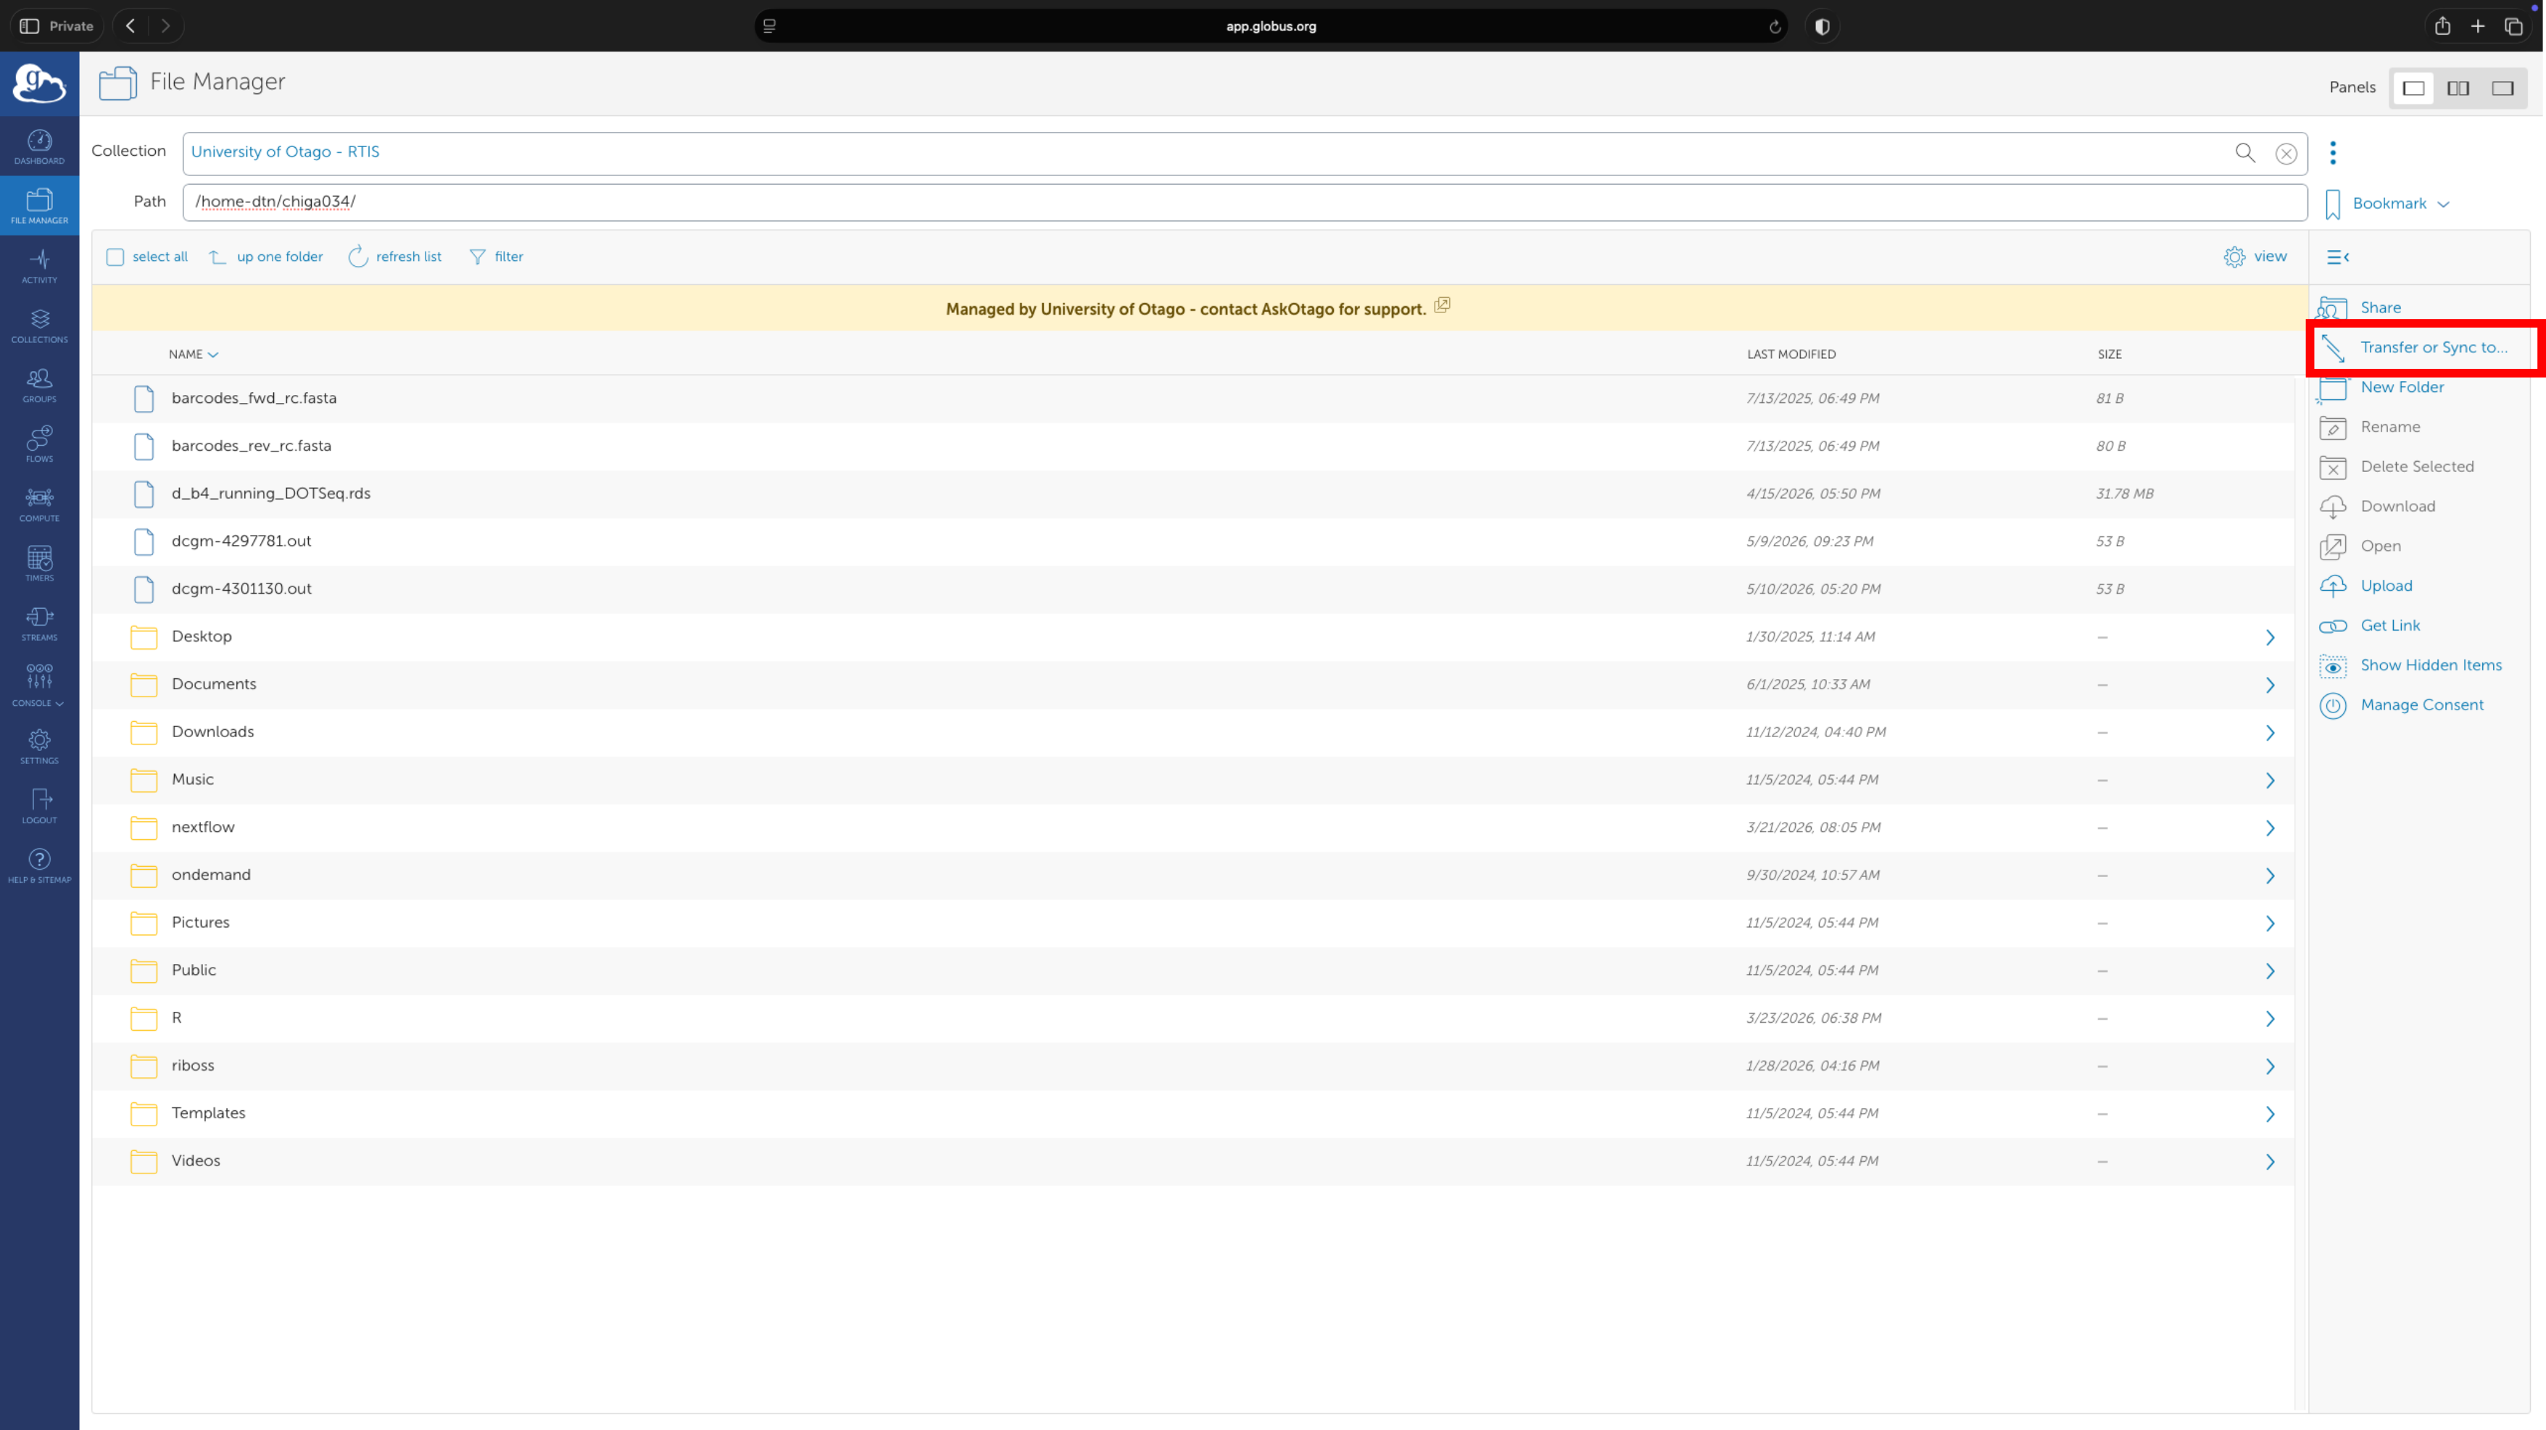The height and width of the screenshot is (1430, 2546).
Task: Open the Dashboard from the sidebar
Action: 40,147
